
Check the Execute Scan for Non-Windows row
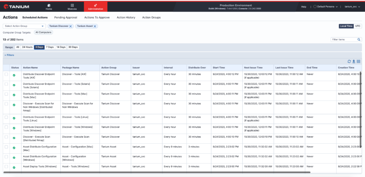pyautogui.click(x=6, y=104)
